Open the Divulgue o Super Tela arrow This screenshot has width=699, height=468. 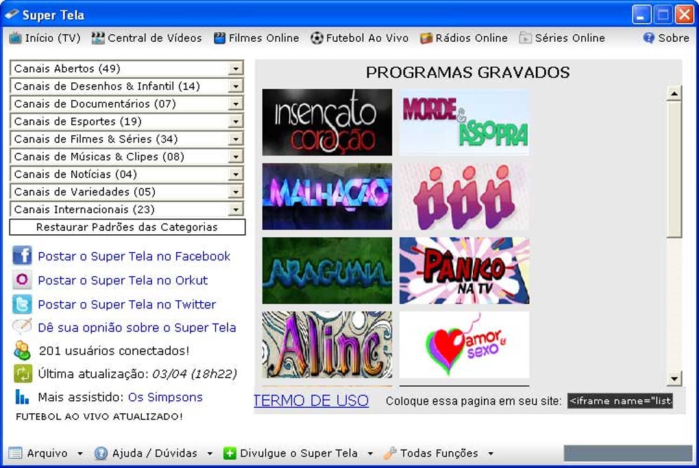(x=370, y=454)
